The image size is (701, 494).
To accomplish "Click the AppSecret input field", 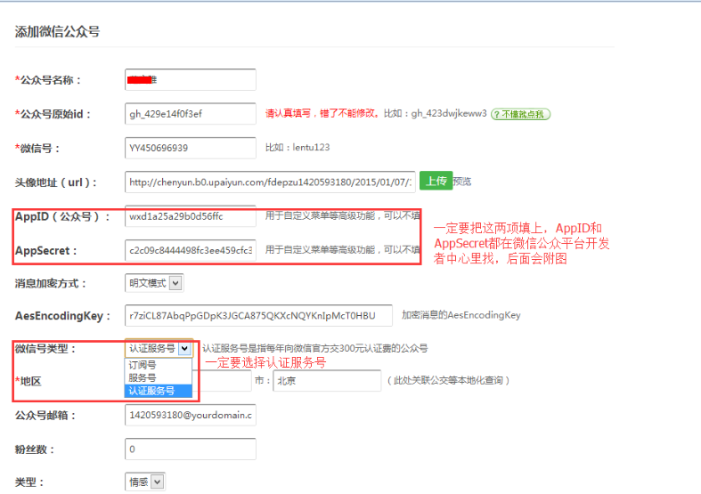I will click(x=191, y=250).
